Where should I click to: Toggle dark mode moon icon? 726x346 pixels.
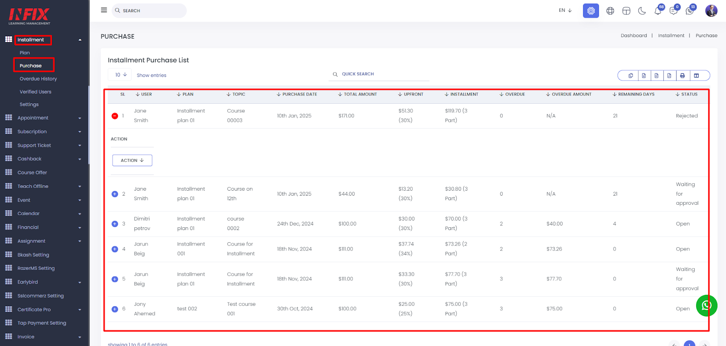[x=642, y=11]
